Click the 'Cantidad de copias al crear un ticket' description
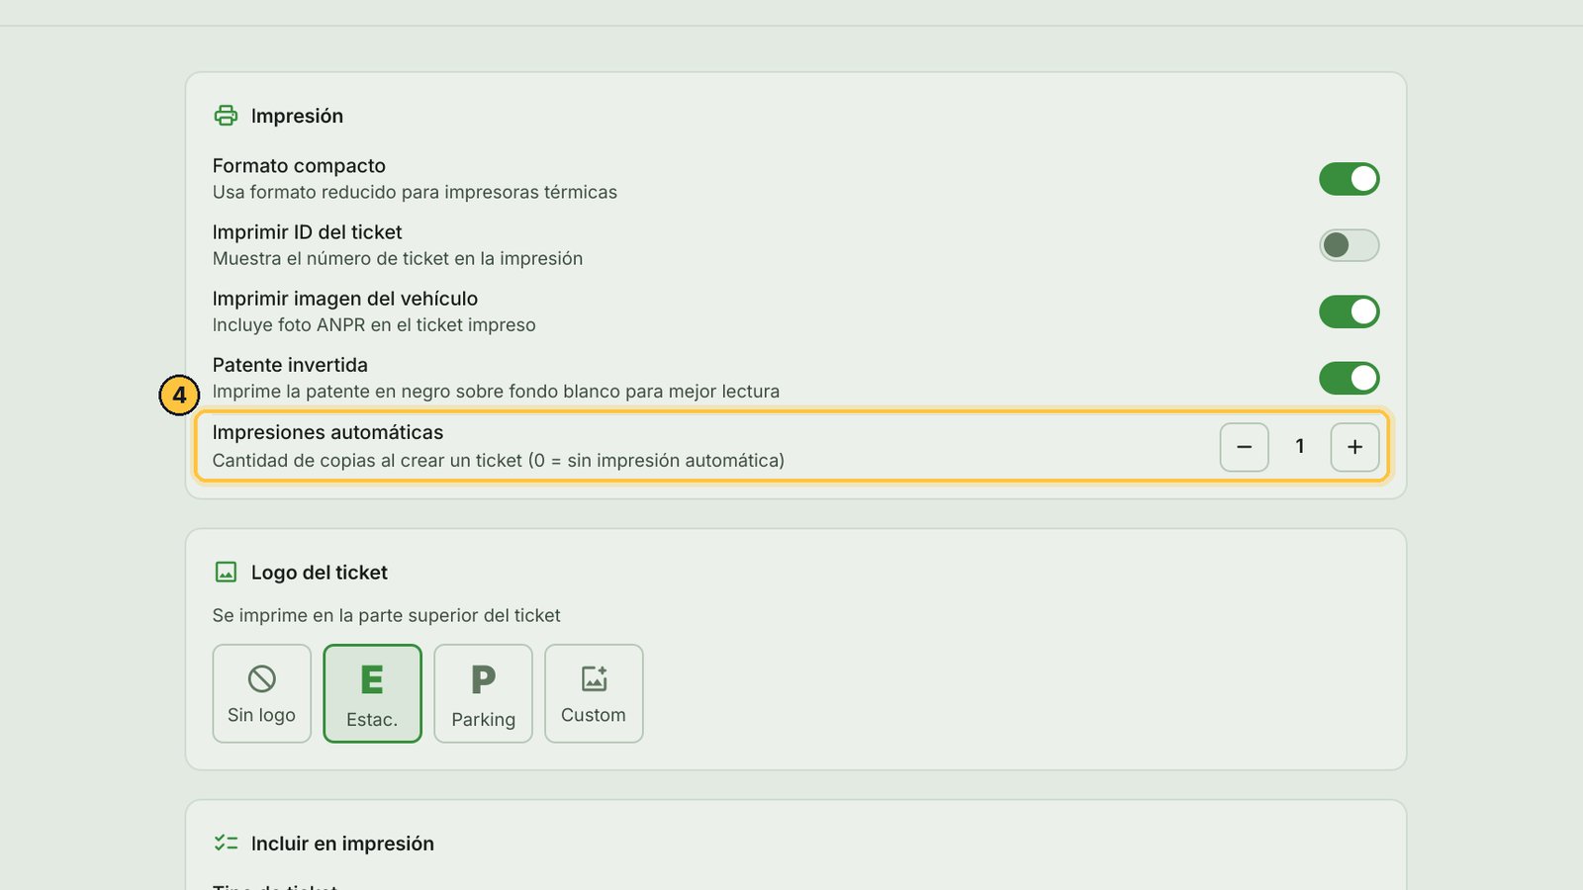 (x=499, y=460)
